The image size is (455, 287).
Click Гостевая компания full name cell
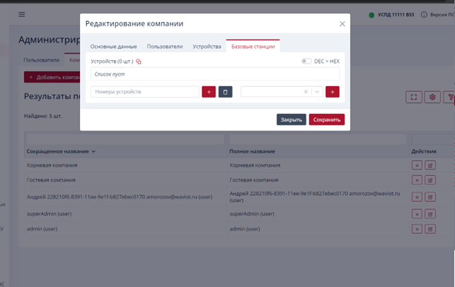(x=254, y=180)
